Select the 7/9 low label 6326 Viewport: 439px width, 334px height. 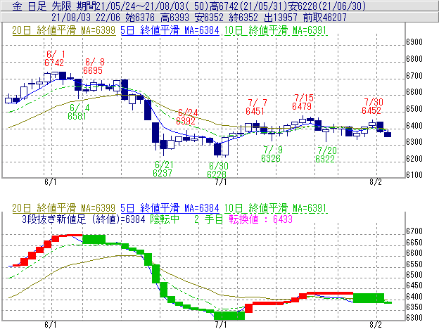pyautogui.click(x=271, y=159)
